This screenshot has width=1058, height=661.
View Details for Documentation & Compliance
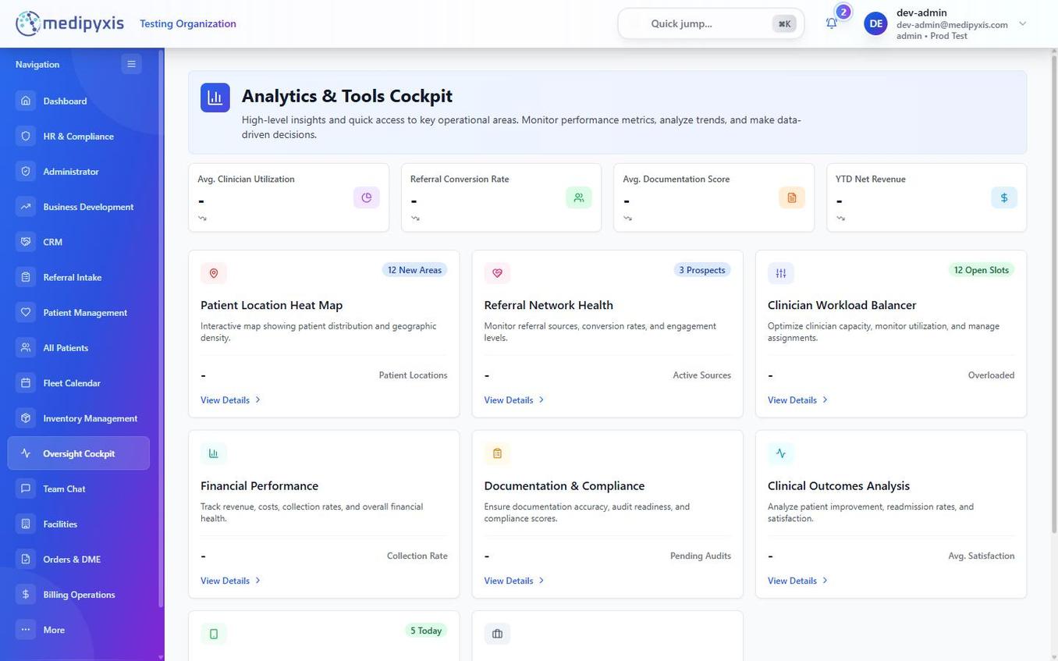point(514,581)
